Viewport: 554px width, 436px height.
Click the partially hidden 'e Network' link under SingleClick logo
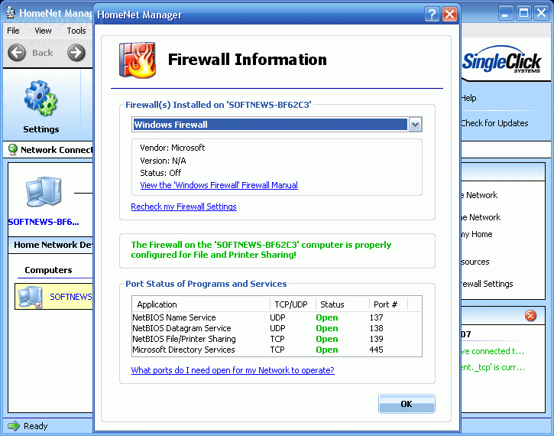click(479, 195)
